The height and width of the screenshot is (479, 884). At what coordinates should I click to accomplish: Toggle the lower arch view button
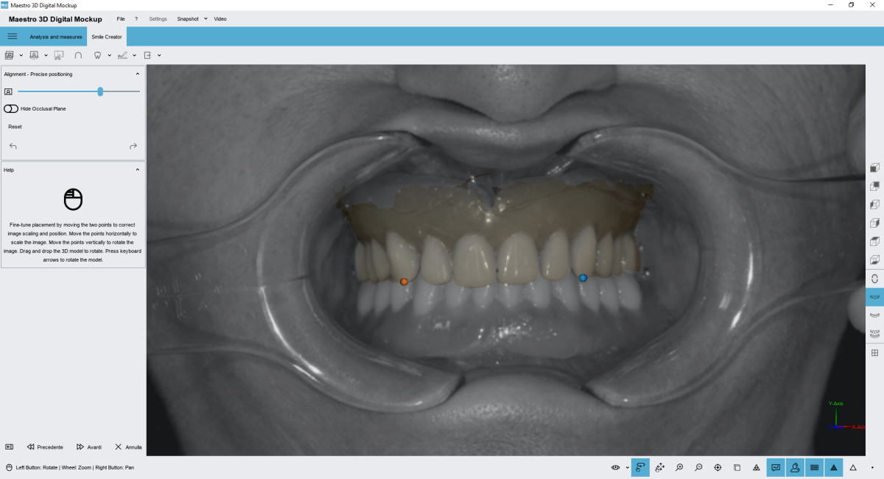tap(874, 315)
